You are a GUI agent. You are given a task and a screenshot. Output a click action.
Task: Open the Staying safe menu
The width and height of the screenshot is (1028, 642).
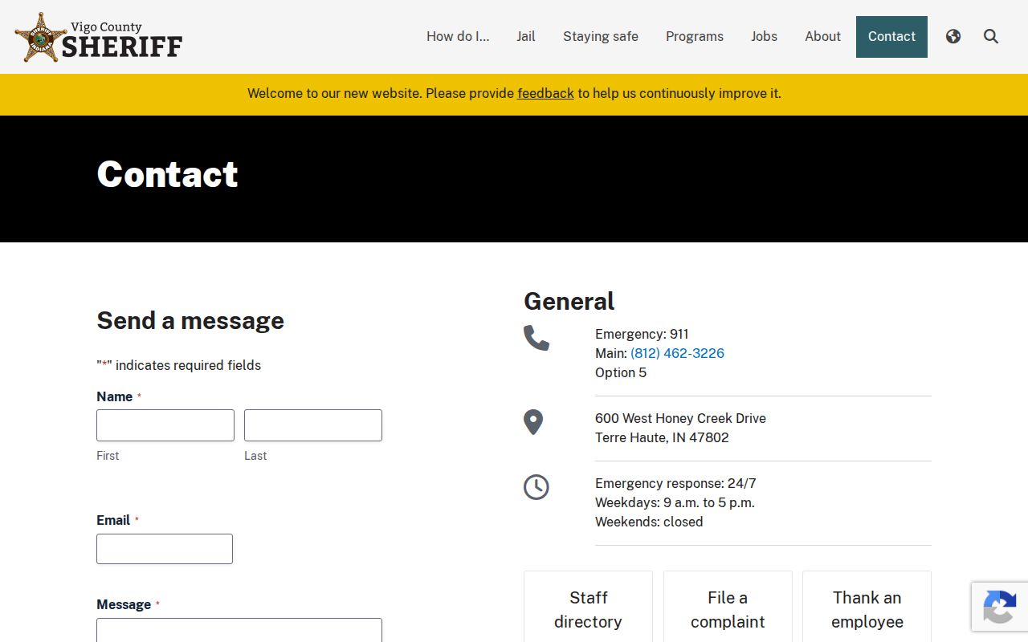click(601, 36)
